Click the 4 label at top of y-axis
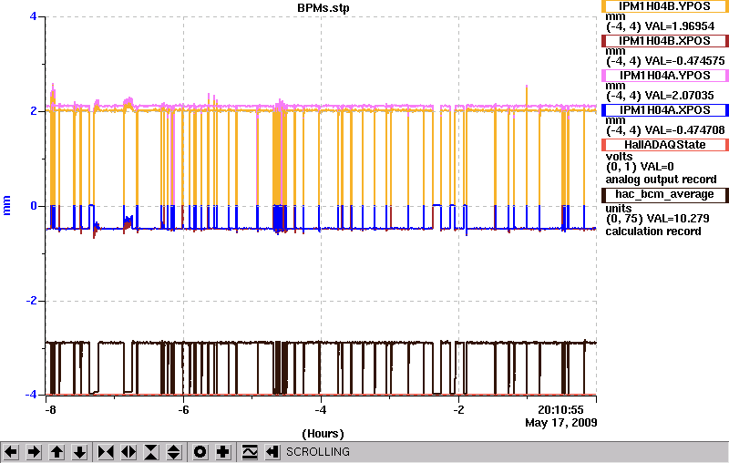Image resolution: width=729 pixels, height=463 pixels. pos(33,16)
